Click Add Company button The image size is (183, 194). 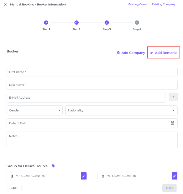(x=131, y=53)
